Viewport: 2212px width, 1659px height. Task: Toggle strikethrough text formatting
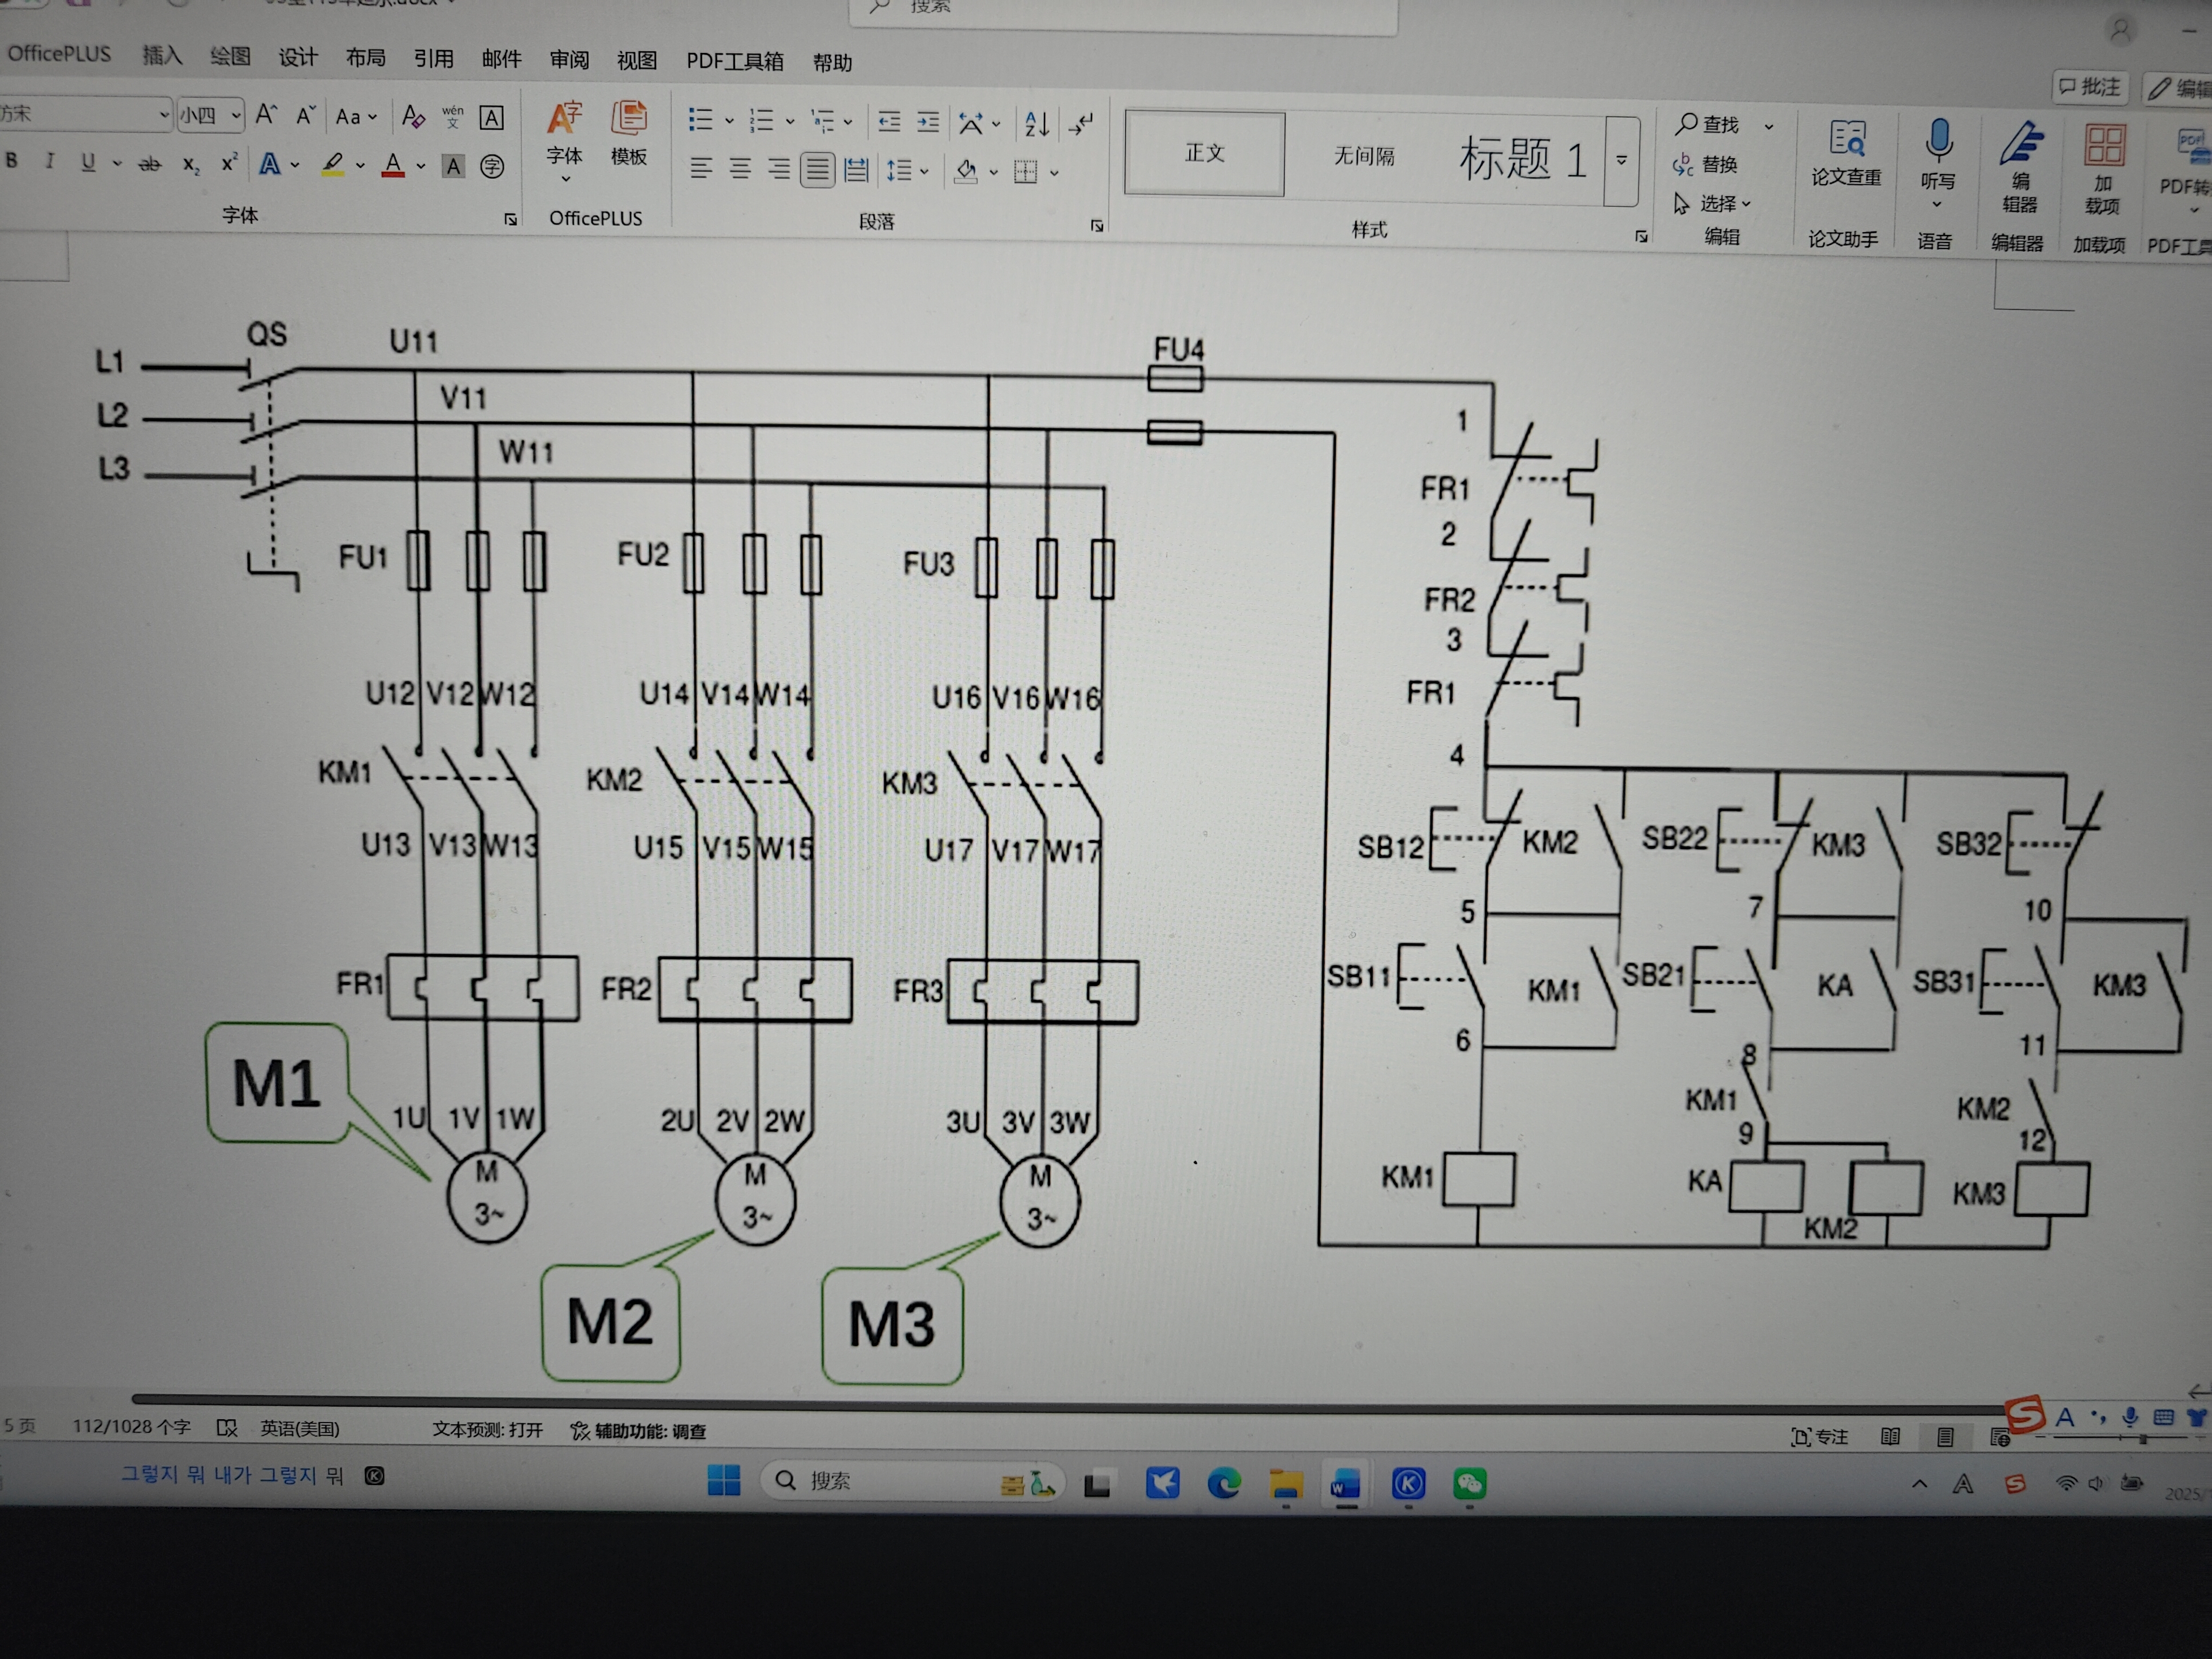(x=149, y=164)
